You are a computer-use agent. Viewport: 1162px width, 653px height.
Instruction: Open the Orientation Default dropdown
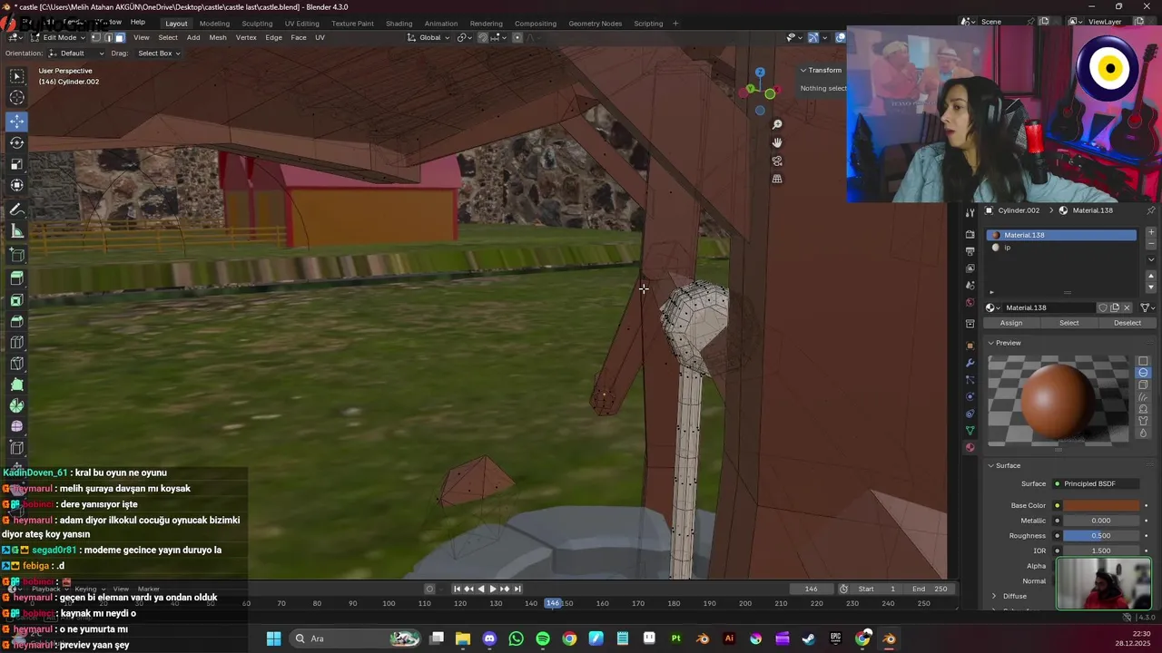coord(76,54)
